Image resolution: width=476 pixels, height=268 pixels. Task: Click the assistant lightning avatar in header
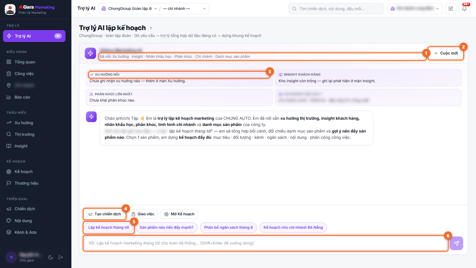pos(90,53)
